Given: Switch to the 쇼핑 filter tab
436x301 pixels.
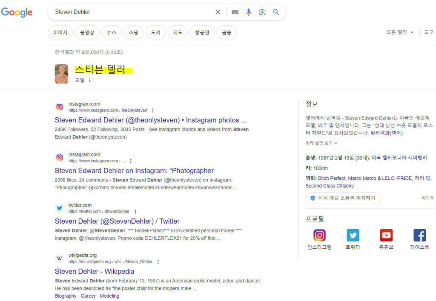Looking at the screenshot, I should [133, 32].
